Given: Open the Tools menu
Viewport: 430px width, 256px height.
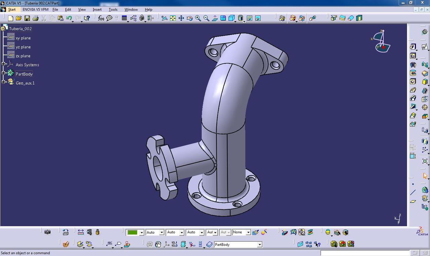Looking at the screenshot, I should pyautogui.click(x=113, y=9).
